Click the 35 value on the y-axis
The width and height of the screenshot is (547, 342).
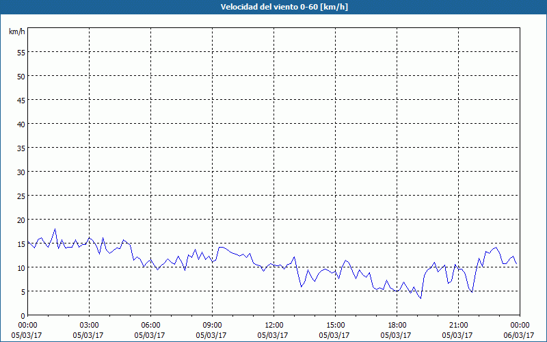tap(21, 148)
